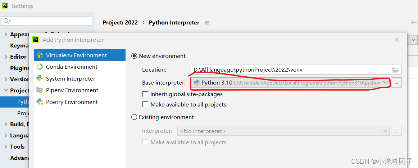Select the New environment radio button
The width and height of the screenshot is (418, 168).
[x=135, y=56]
